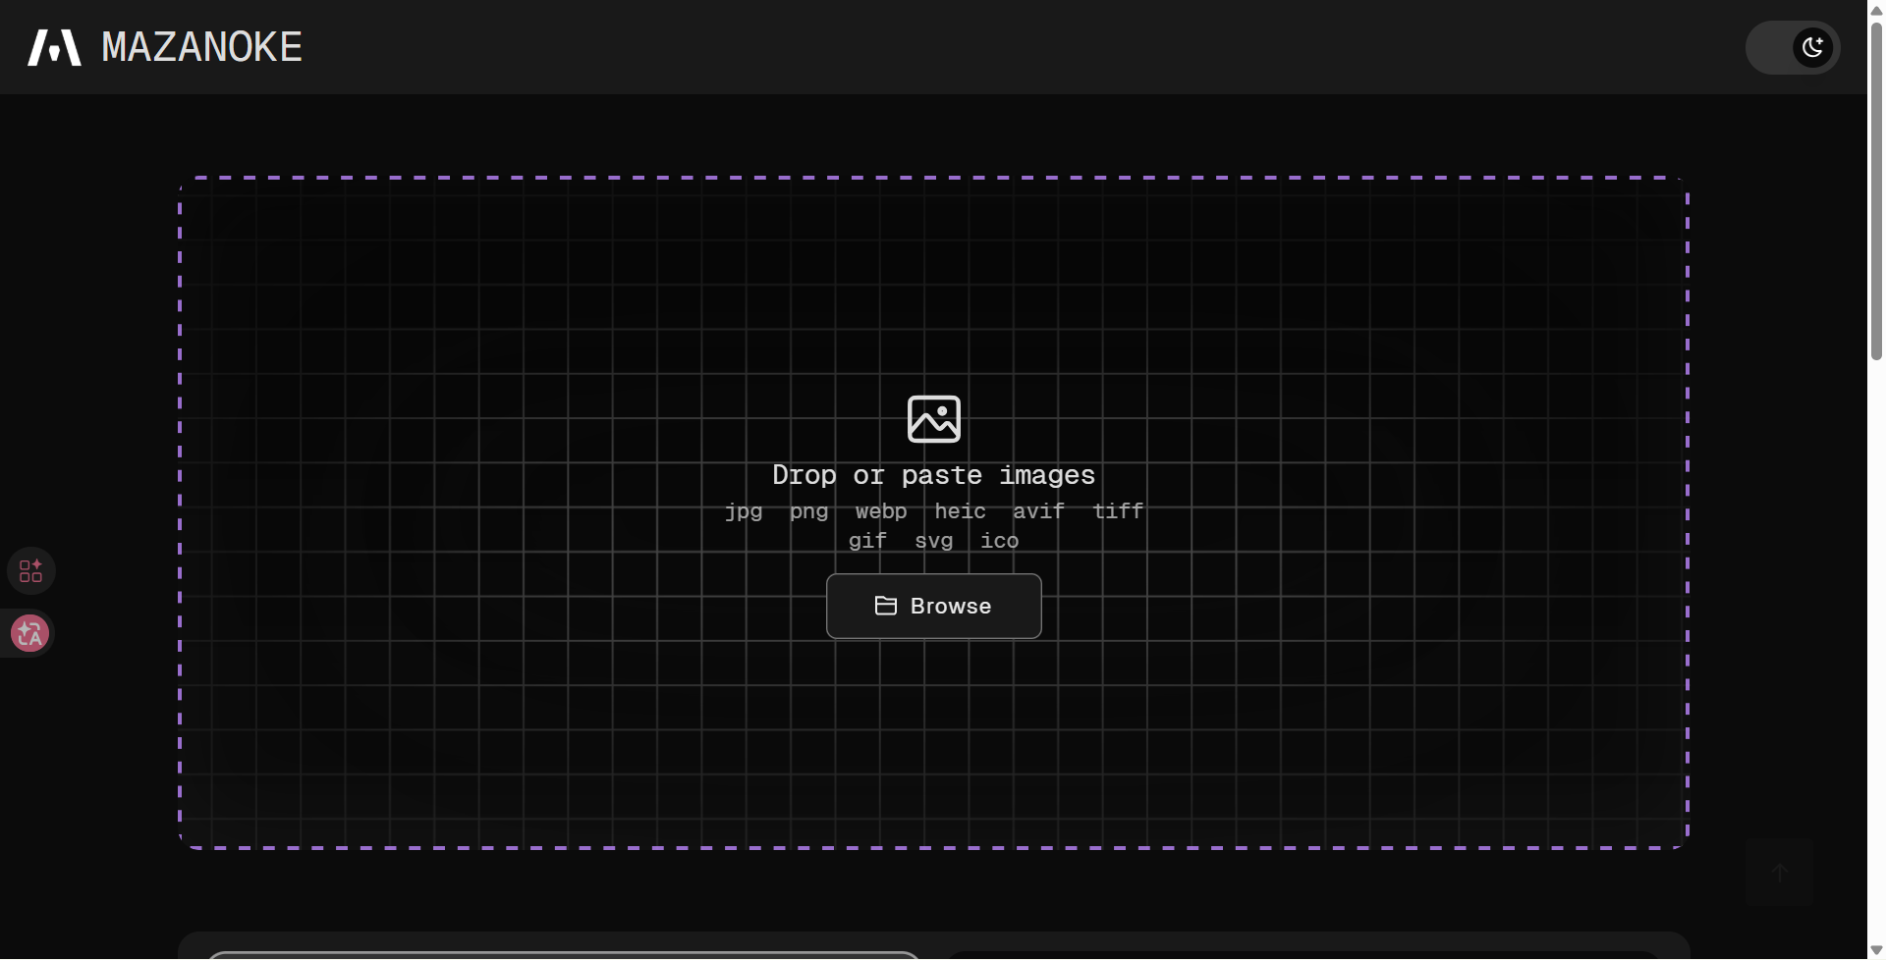Click the scrollbar up arrow
This screenshot has width=1886, height=960.
point(1876,9)
